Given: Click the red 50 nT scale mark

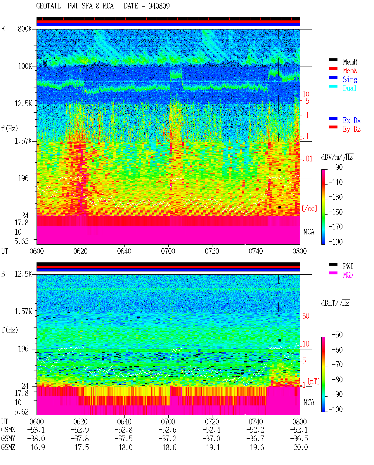Looking at the screenshot, I should tap(306, 316).
